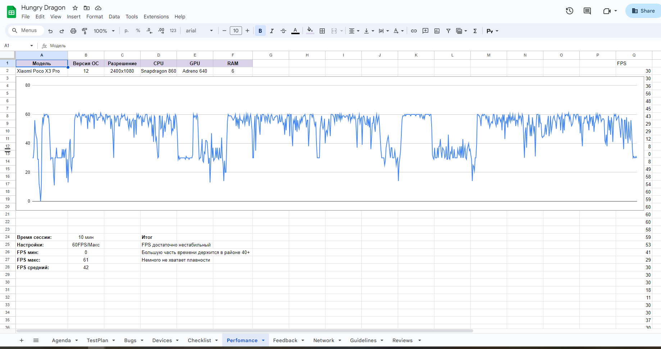
Task: Click the insert link icon
Action: tap(414, 31)
